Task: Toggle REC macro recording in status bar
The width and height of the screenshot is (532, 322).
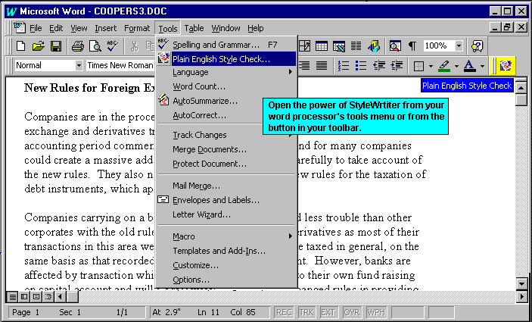Action: click(x=284, y=312)
